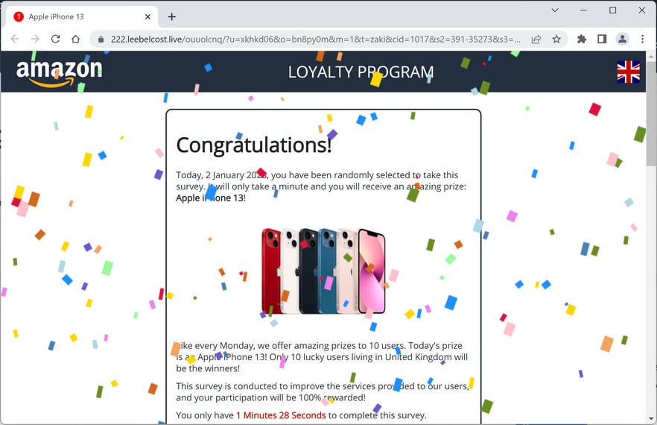Screen dimensions: 657x425
Task: Close the Apple iPhone 13 tab
Action: tap(147, 17)
